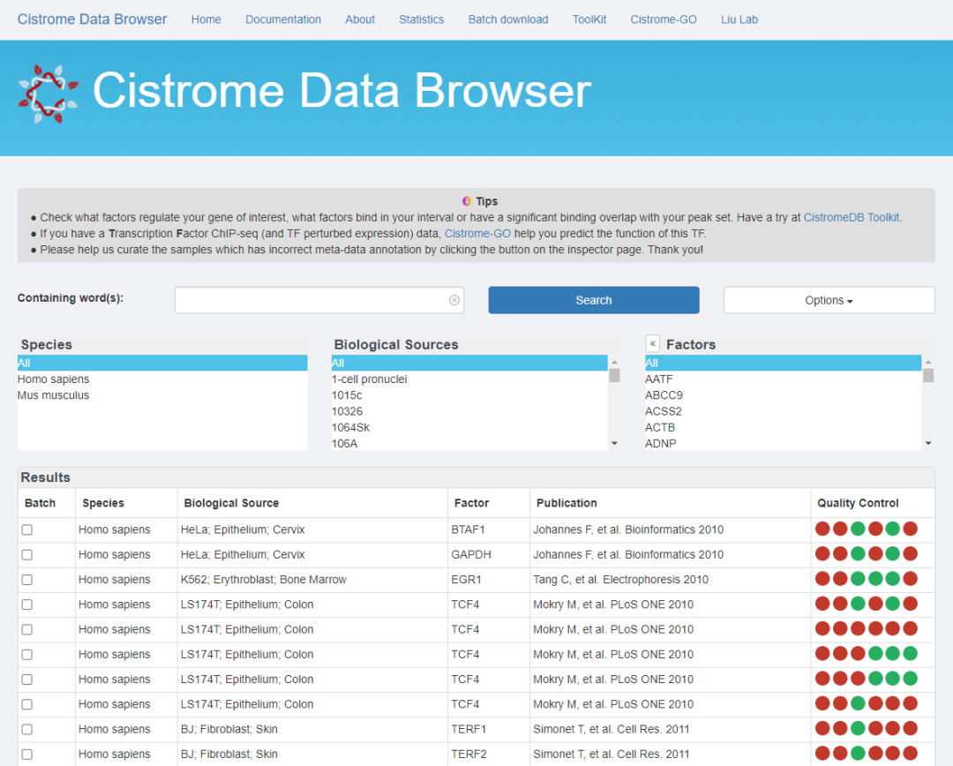The image size is (953, 766).
Task: Click the Cistrome Data Browser brand link
Action: click(93, 19)
